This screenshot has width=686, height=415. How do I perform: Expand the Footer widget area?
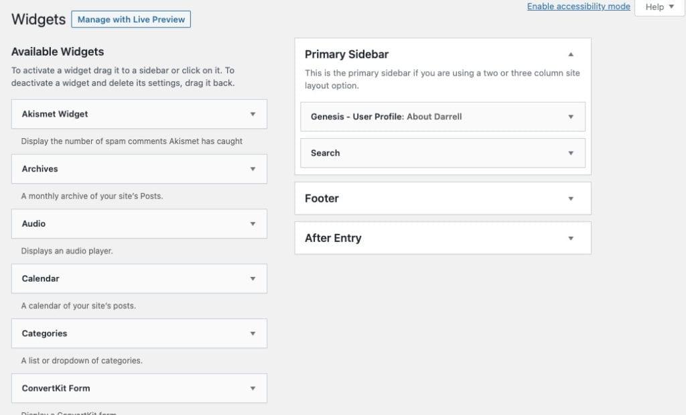coord(571,198)
